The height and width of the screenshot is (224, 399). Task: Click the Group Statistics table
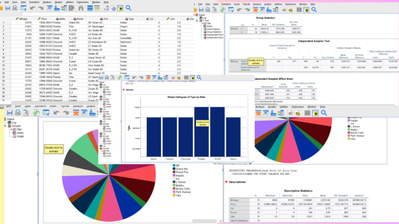(266, 27)
